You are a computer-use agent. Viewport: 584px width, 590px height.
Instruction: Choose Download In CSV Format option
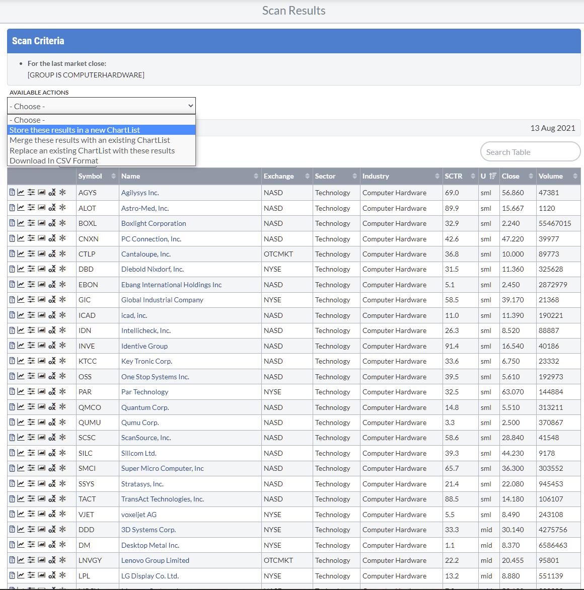pyautogui.click(x=54, y=161)
